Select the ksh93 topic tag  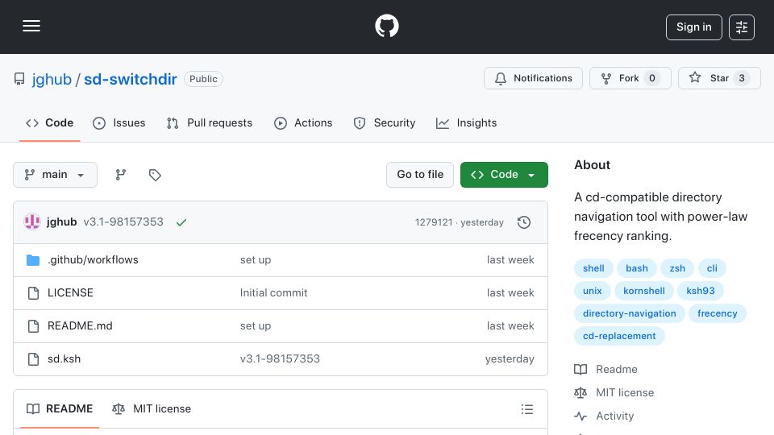701,291
